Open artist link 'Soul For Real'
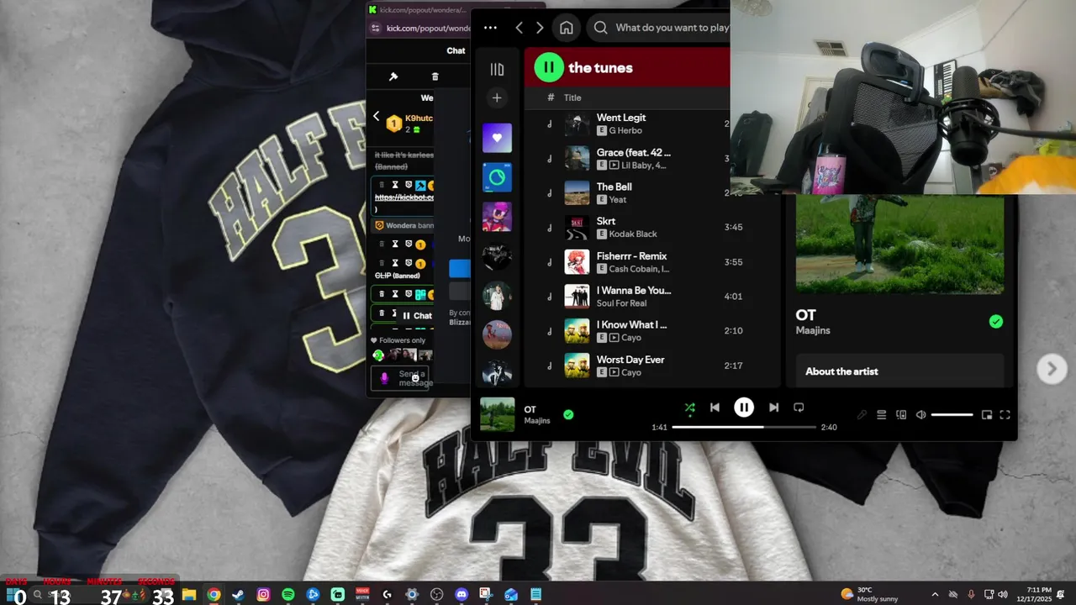 [x=622, y=303]
